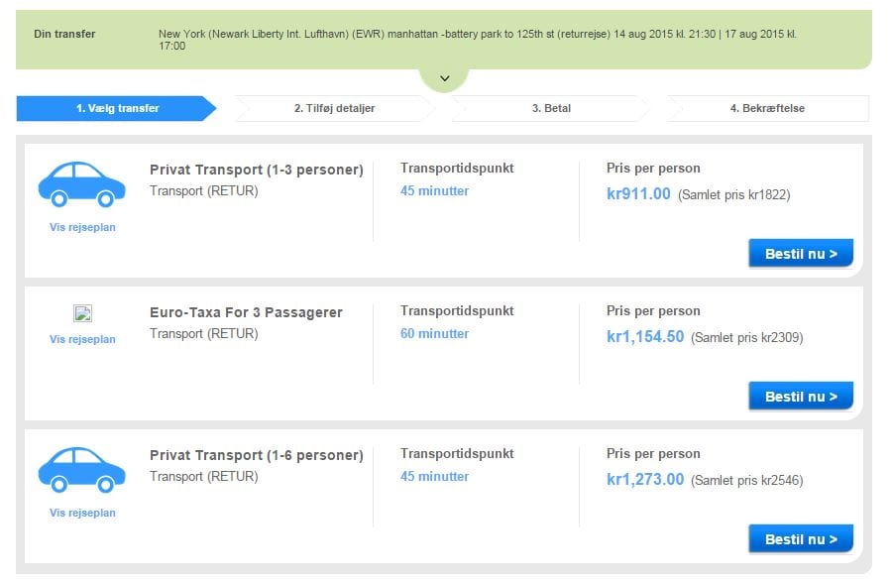This screenshot has height=582, width=891.
Task: Click car icon for Privat Transport (1-3 personer)
Action: [x=82, y=183]
